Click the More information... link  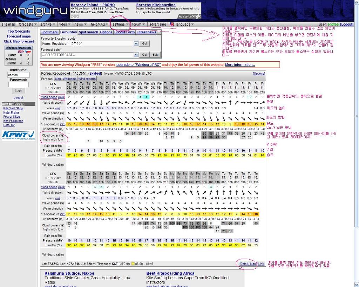[x=240, y=65]
